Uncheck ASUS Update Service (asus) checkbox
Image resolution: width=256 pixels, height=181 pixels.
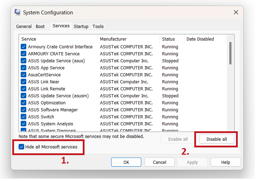(23, 61)
